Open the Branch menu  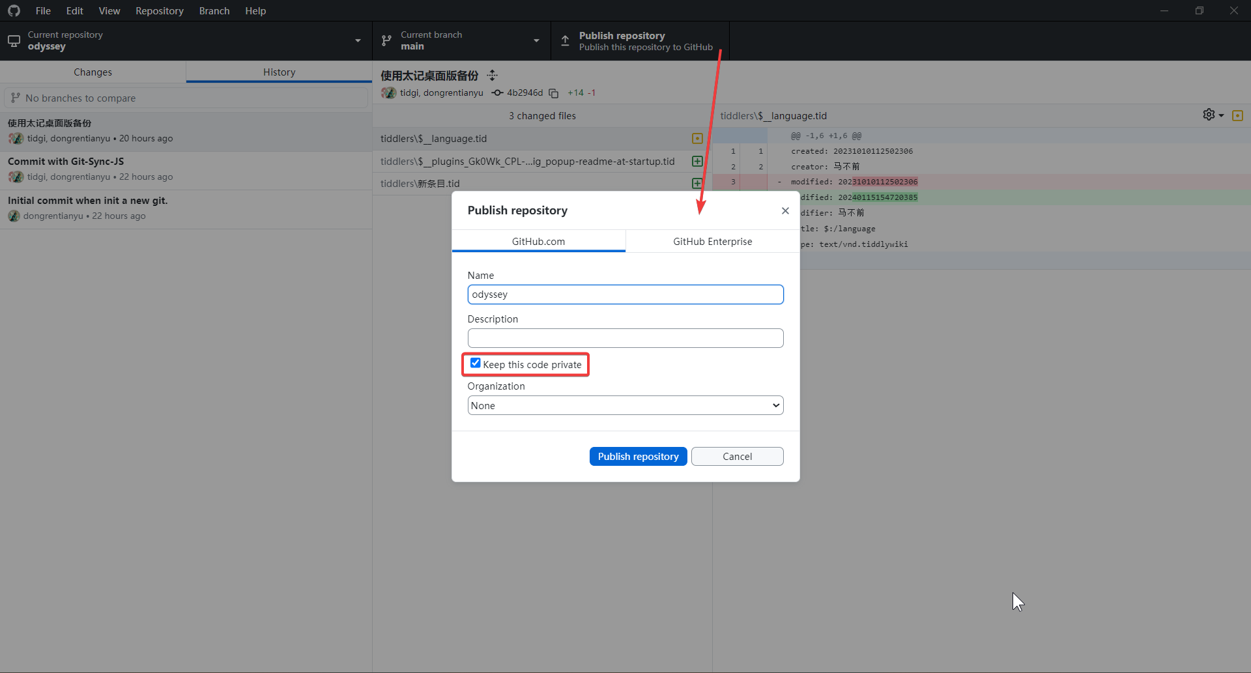click(214, 10)
